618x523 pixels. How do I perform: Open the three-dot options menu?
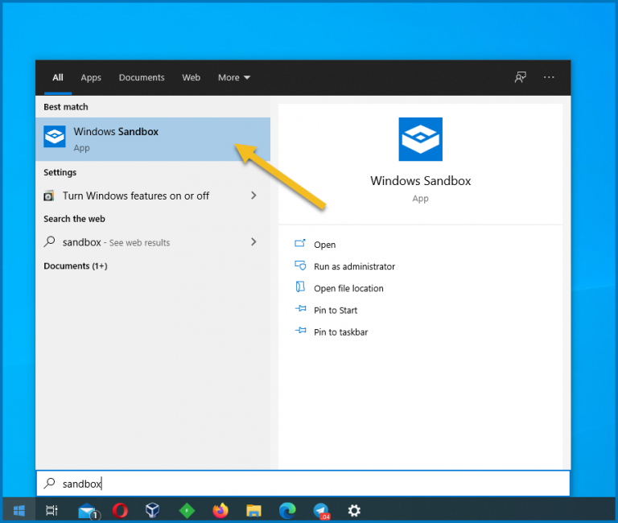549,77
